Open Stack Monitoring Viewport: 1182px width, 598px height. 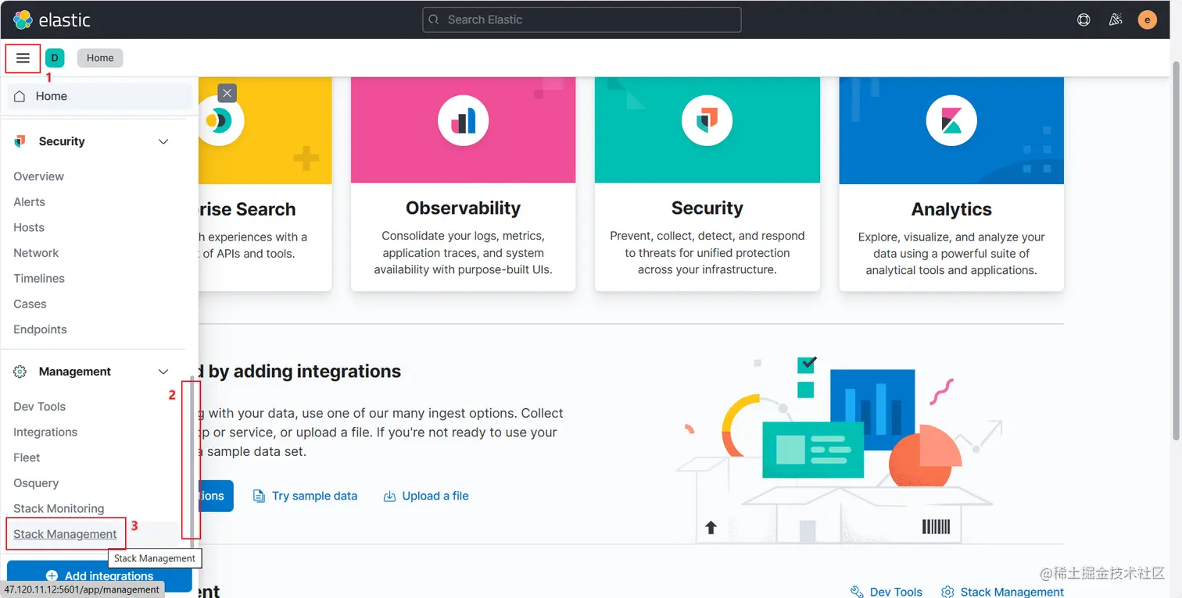pyautogui.click(x=59, y=508)
